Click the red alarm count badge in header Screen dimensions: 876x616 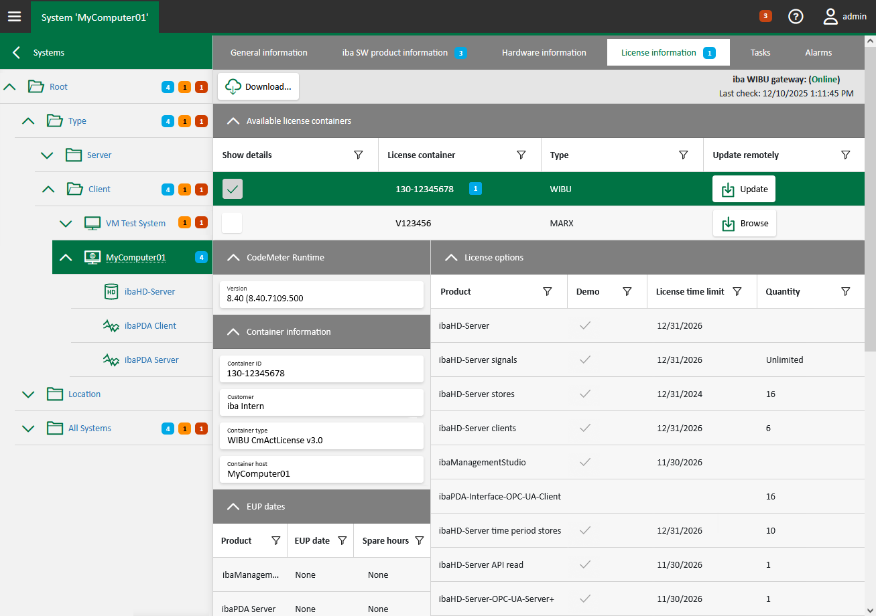pyautogui.click(x=765, y=16)
